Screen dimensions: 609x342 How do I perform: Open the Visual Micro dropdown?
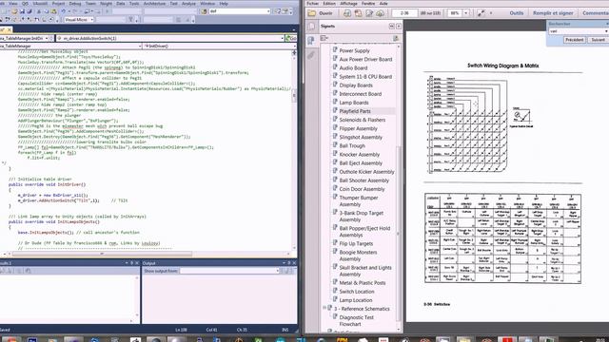pyautogui.click(x=79, y=19)
